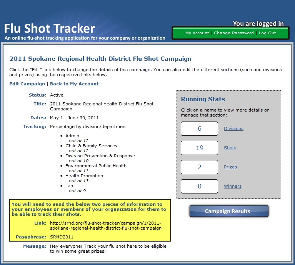Select the passphrase SRHD2011
This screenshot has height=265, width=295.
[x=62, y=237]
